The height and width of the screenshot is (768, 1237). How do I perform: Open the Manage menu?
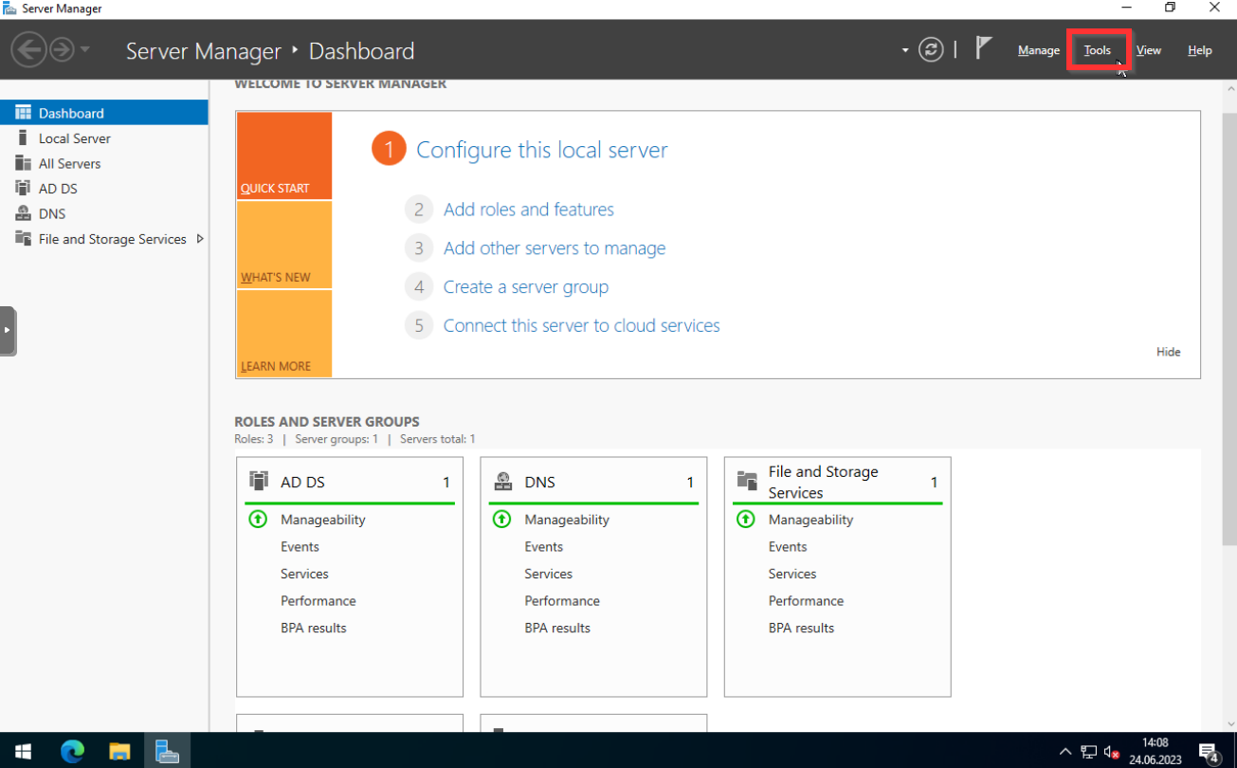pyautogui.click(x=1038, y=50)
